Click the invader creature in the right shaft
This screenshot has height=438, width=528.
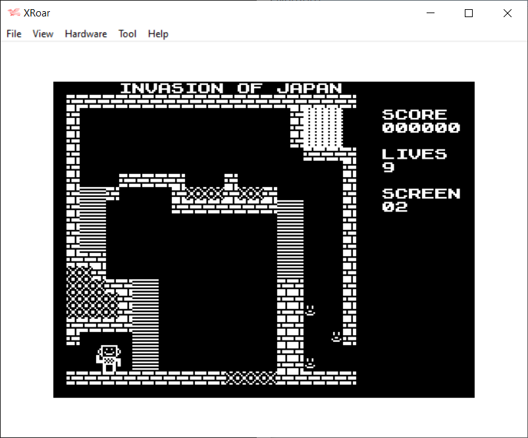point(336,337)
